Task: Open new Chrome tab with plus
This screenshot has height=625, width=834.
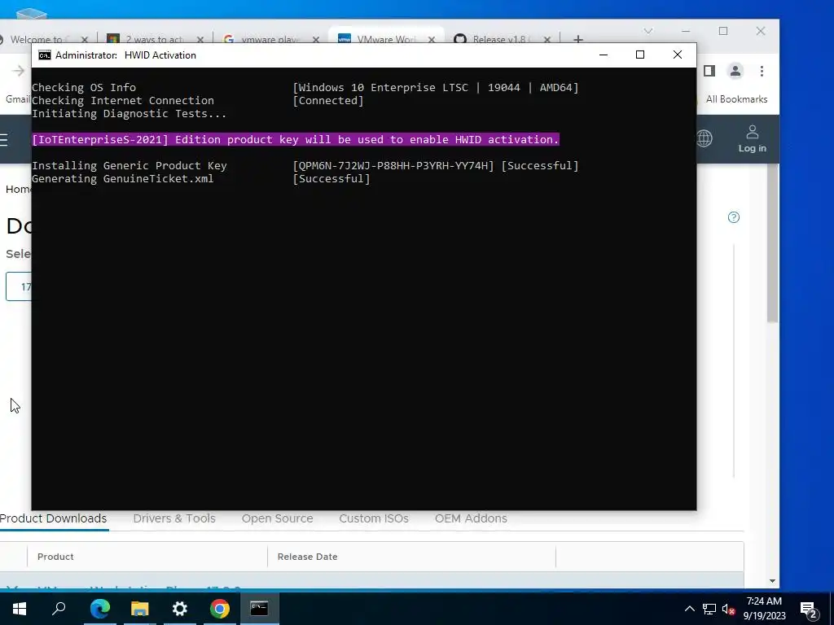Action: [578, 39]
